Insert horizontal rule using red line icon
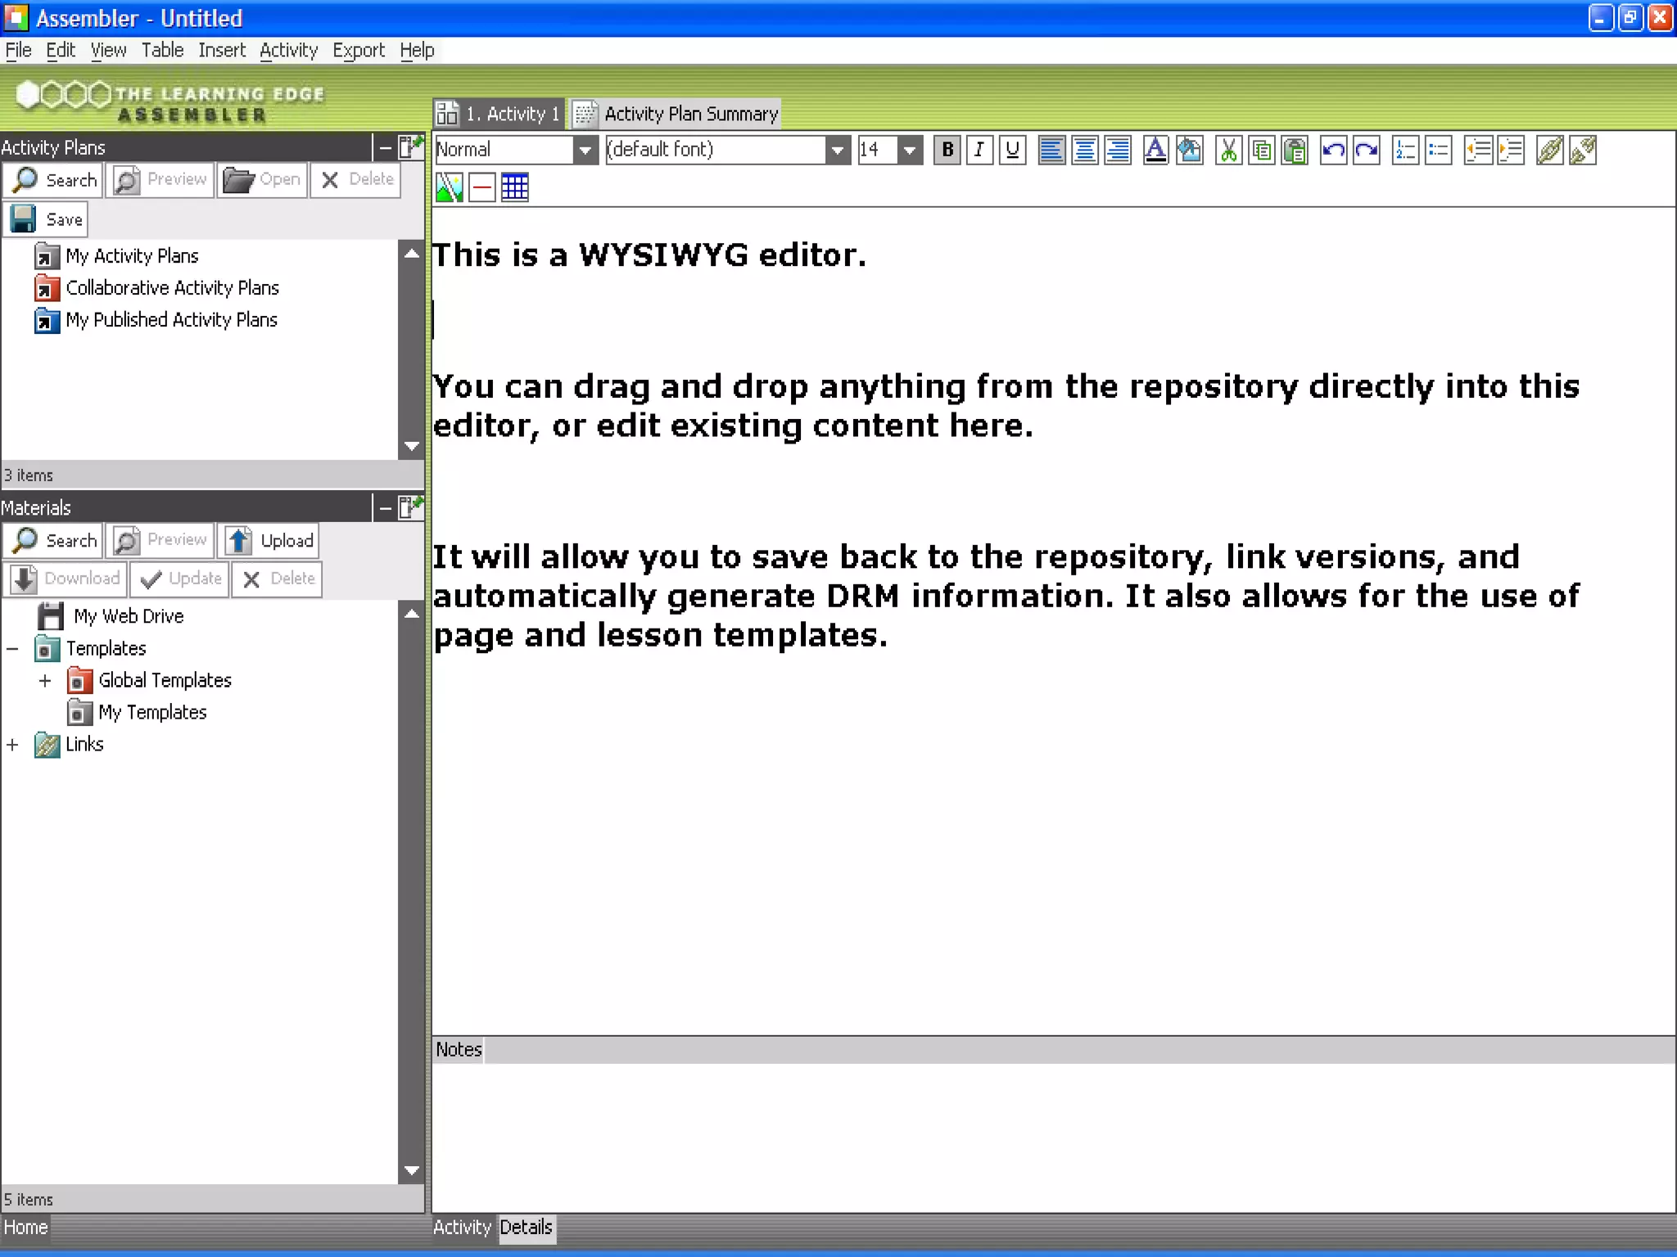The image size is (1677, 1257). point(482,187)
